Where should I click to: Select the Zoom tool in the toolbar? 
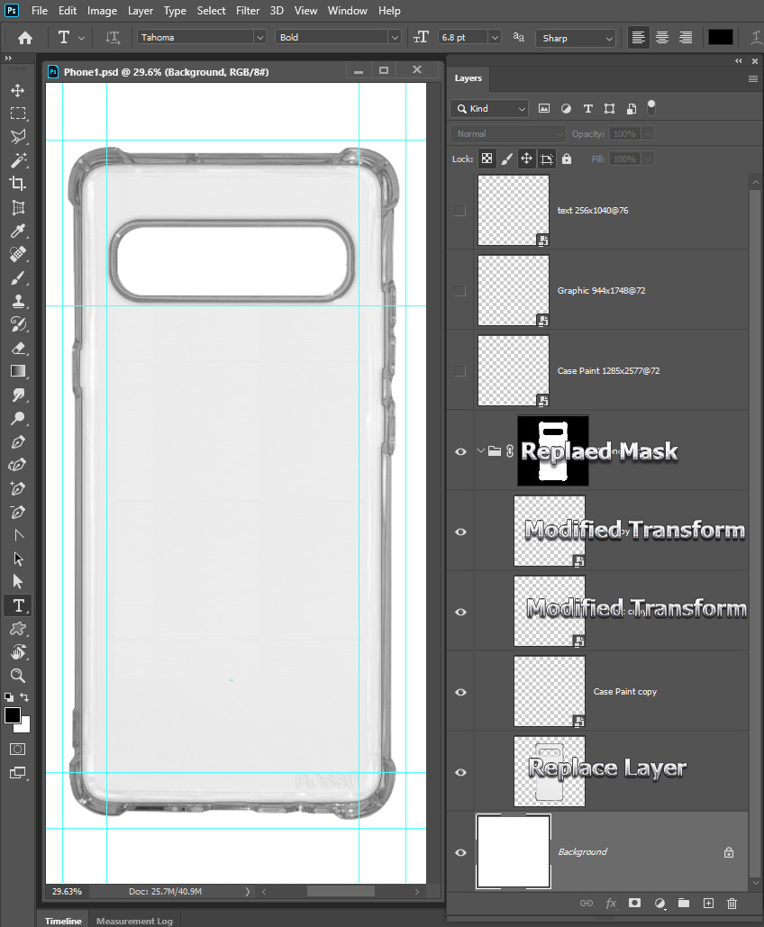click(18, 676)
